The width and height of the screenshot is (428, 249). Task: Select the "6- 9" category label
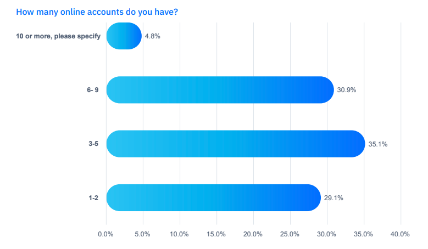click(x=91, y=90)
